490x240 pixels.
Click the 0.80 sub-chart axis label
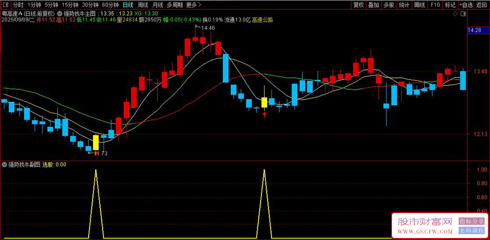(x=482, y=184)
